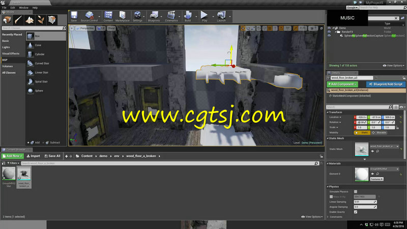This screenshot has width=407, height=229.
Task: Toggle visibility eye for Demo world
Action: (x=329, y=28)
